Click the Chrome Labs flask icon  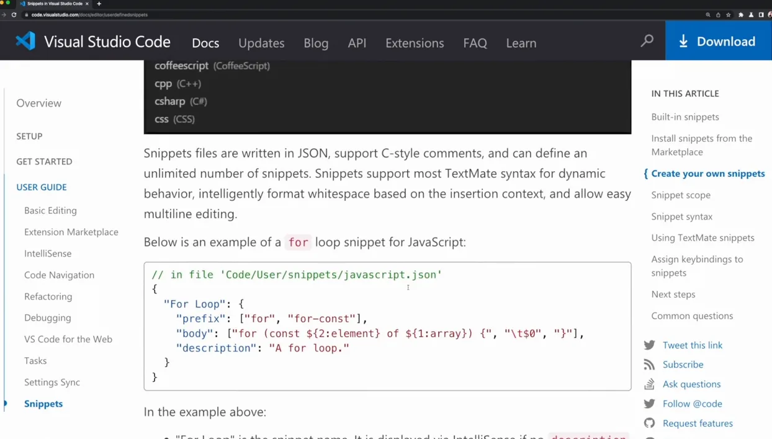point(751,14)
